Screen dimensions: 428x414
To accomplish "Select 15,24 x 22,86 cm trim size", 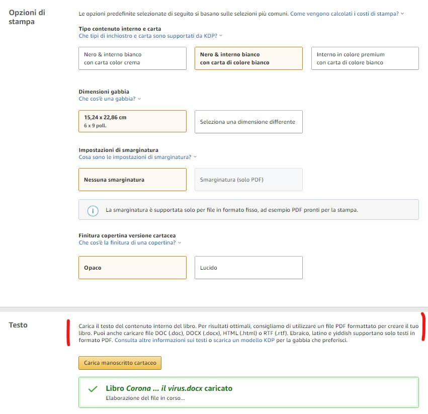I will 132,121.
